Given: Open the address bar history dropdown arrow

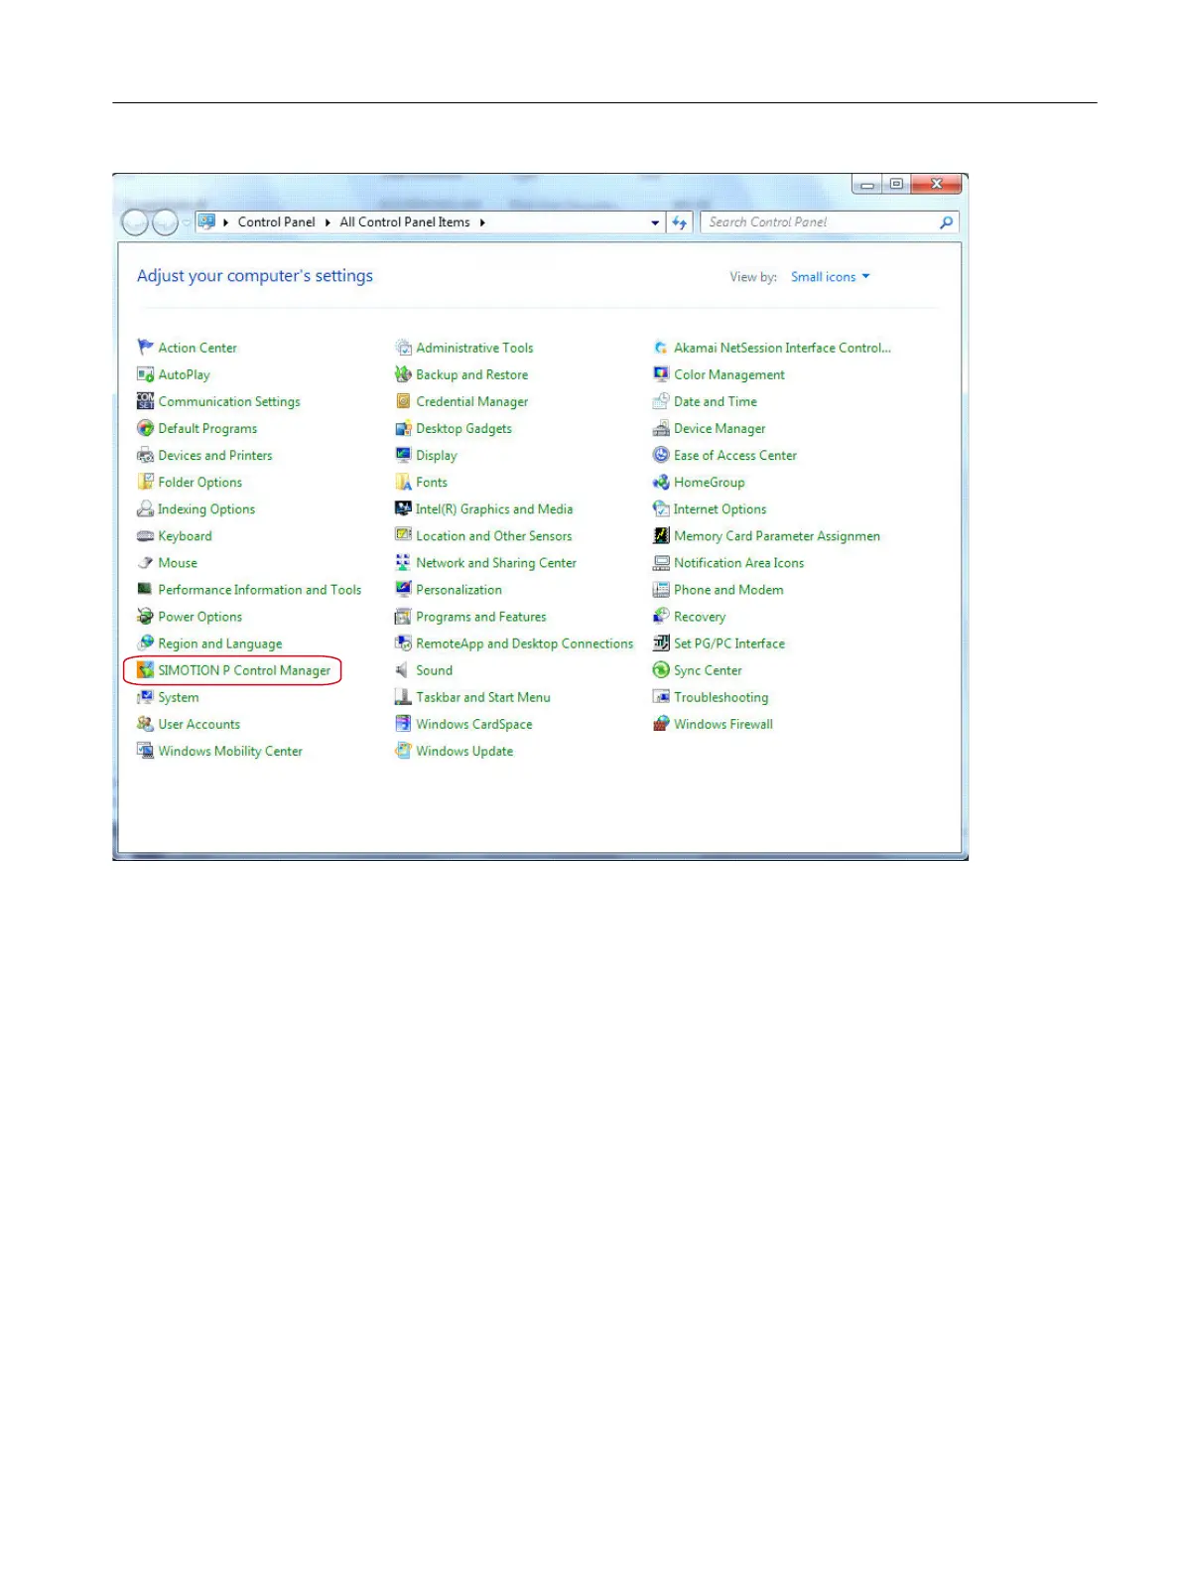Looking at the screenshot, I should (x=655, y=222).
